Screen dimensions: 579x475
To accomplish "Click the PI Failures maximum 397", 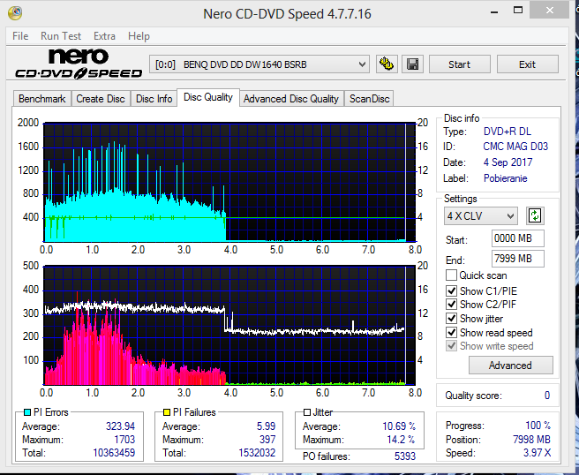I will pos(267,440).
